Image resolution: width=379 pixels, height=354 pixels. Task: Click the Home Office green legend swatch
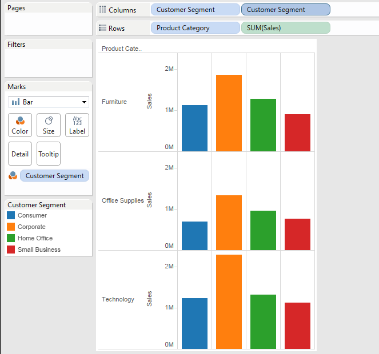pos(11,238)
